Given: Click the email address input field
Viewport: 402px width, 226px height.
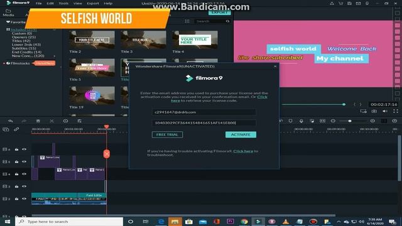Looking at the screenshot, I should (204, 112).
